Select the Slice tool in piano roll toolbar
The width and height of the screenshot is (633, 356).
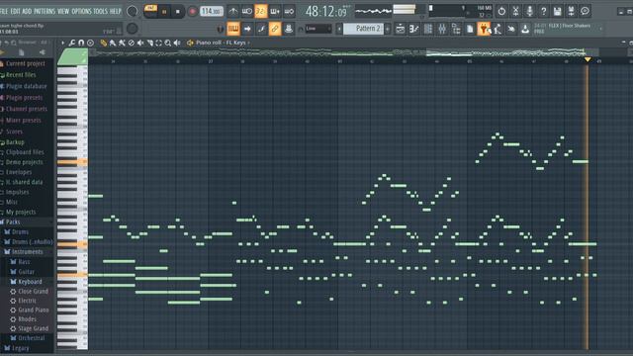click(149, 43)
